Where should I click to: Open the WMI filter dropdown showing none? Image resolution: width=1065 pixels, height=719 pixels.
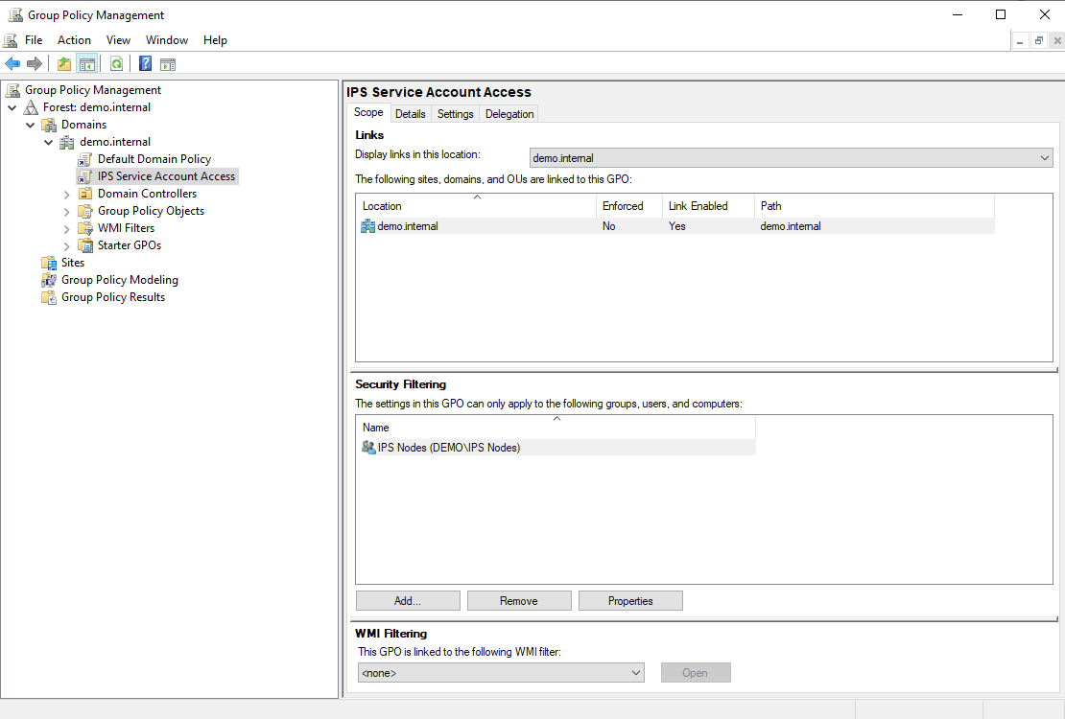635,672
